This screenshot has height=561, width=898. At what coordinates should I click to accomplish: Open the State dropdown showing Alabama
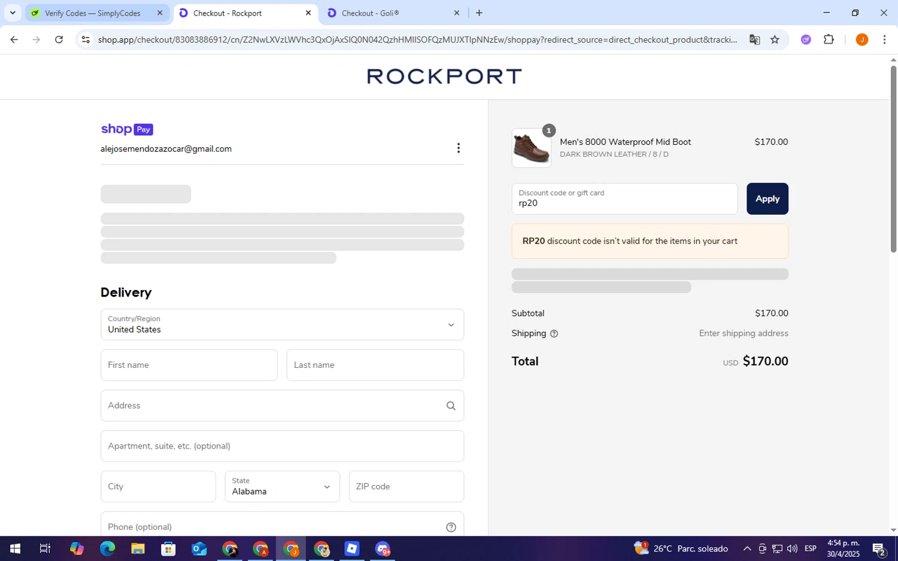[282, 486]
